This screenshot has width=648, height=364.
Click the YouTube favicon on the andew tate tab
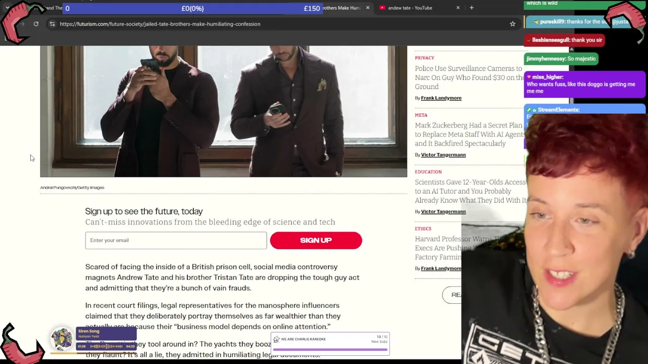(x=382, y=8)
